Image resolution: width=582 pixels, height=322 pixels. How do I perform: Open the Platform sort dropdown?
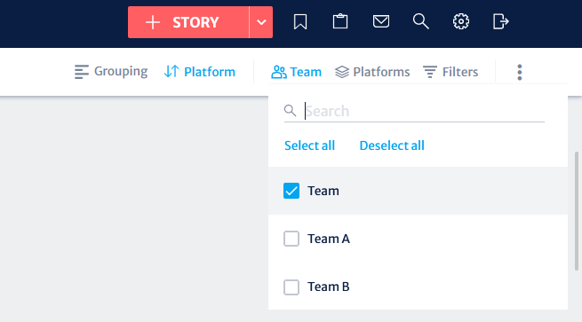(199, 72)
